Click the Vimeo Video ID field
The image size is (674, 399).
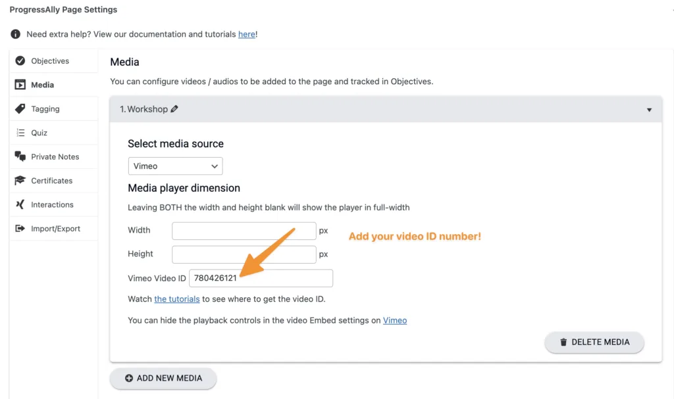[261, 278]
